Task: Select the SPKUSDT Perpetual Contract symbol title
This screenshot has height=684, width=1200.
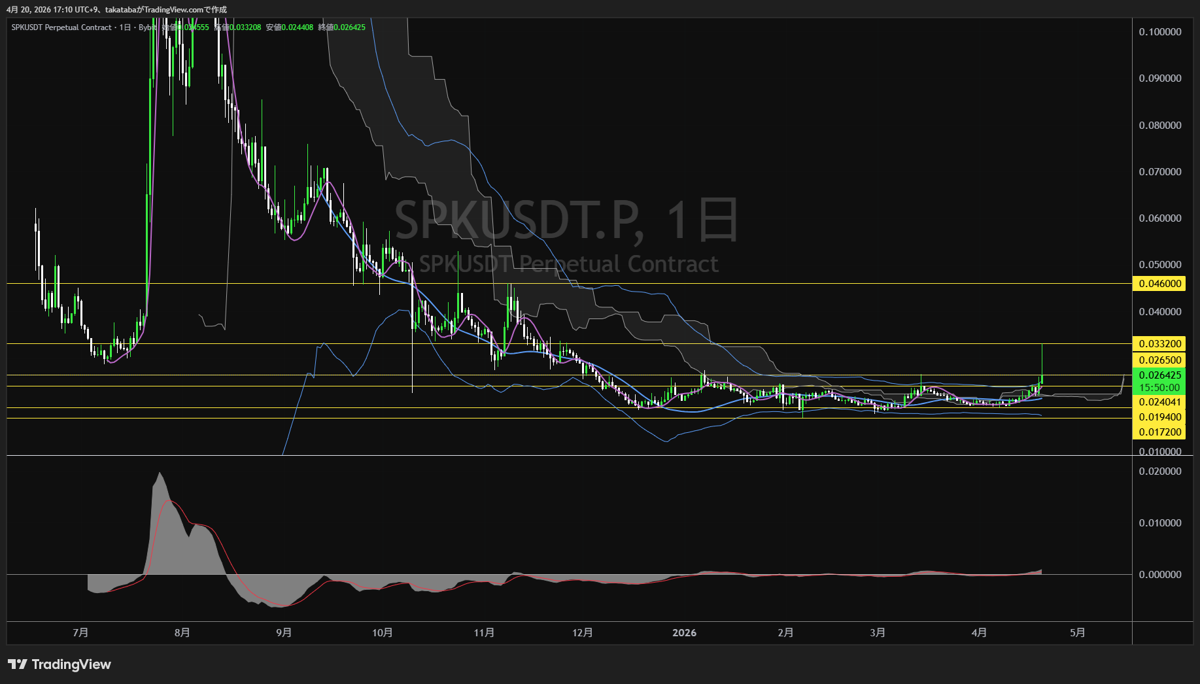Action: [x=61, y=27]
